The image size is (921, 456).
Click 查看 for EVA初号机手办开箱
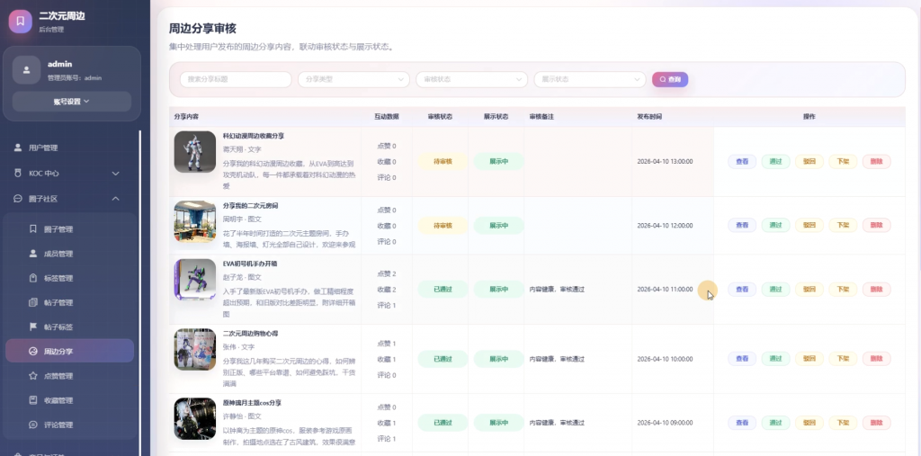(742, 289)
